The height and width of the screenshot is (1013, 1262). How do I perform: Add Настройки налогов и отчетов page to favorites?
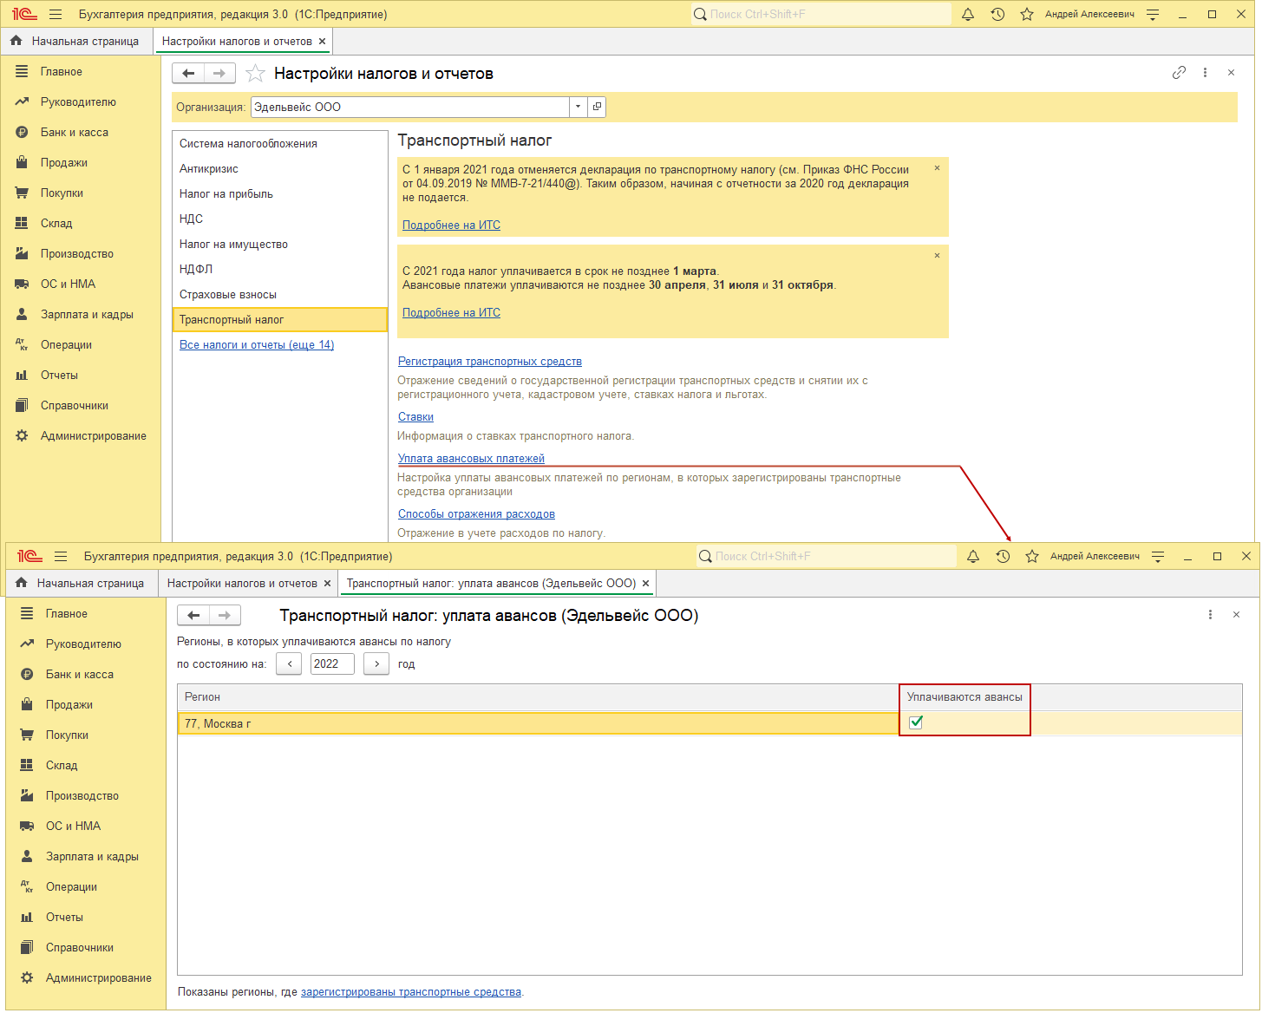[255, 74]
